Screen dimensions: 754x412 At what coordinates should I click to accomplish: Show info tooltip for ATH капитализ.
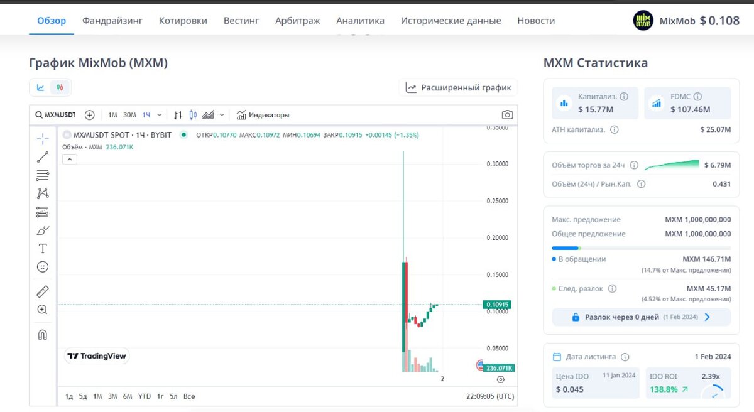coord(615,129)
